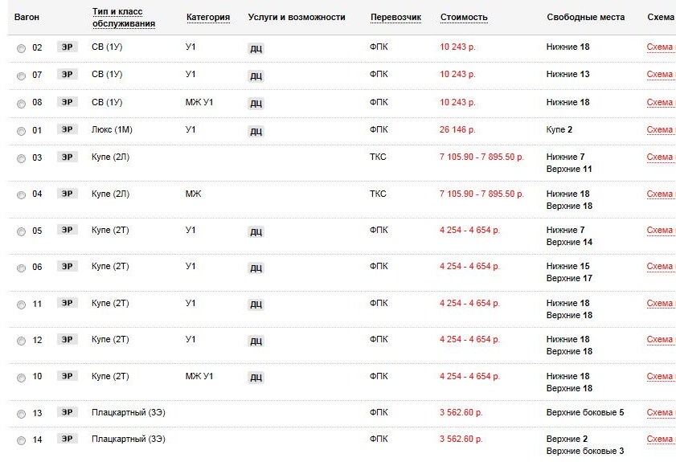Open the Схема link for wagon 08
The image size is (676, 462).
coord(660,102)
